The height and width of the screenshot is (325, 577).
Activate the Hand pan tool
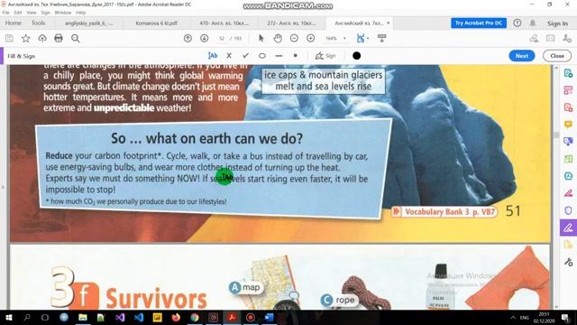pos(278,38)
